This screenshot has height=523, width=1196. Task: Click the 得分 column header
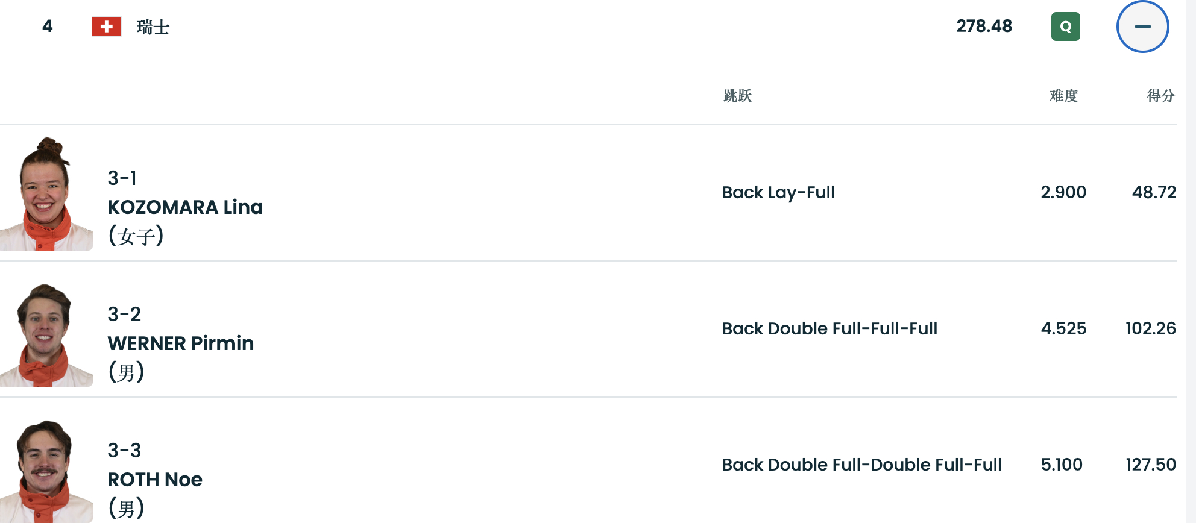1160,96
